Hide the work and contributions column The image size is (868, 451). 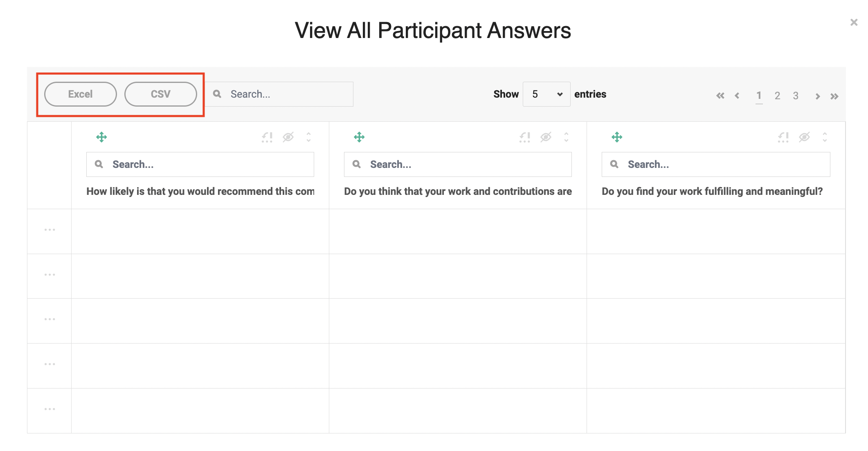(546, 137)
